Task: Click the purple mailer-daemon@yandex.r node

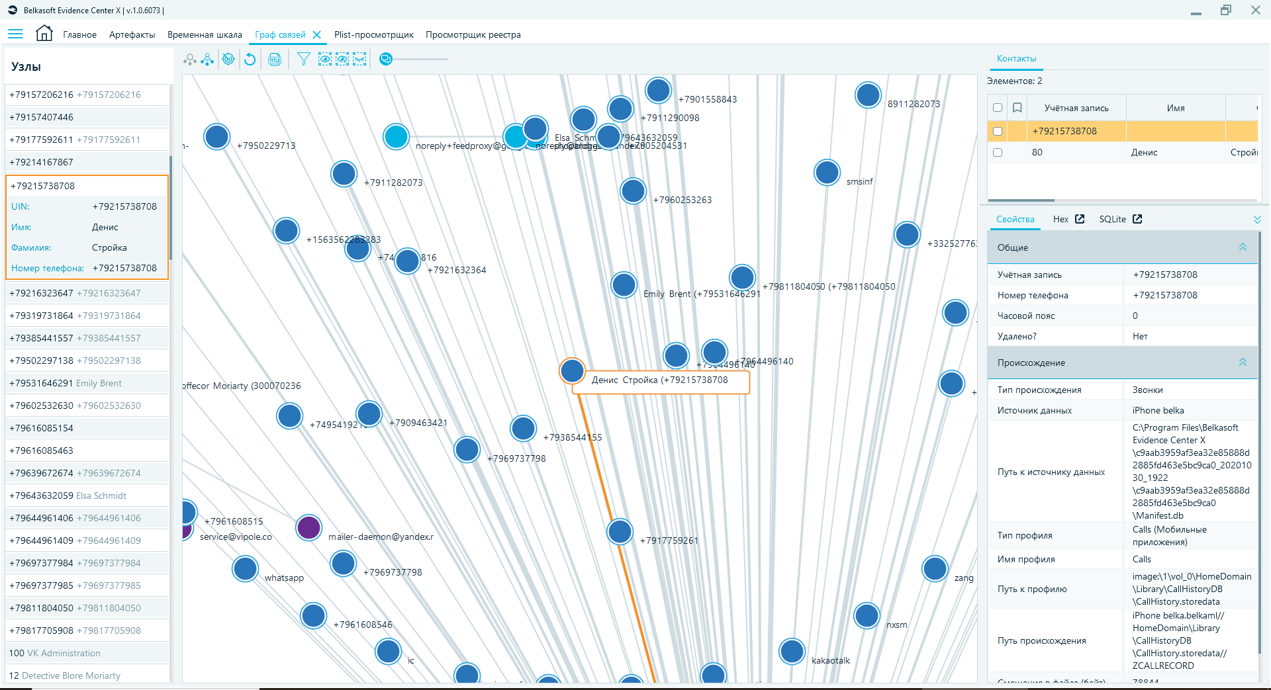Action: (x=308, y=528)
